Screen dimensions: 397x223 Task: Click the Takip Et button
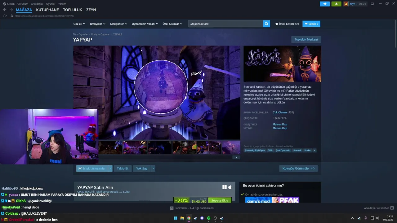(123, 168)
